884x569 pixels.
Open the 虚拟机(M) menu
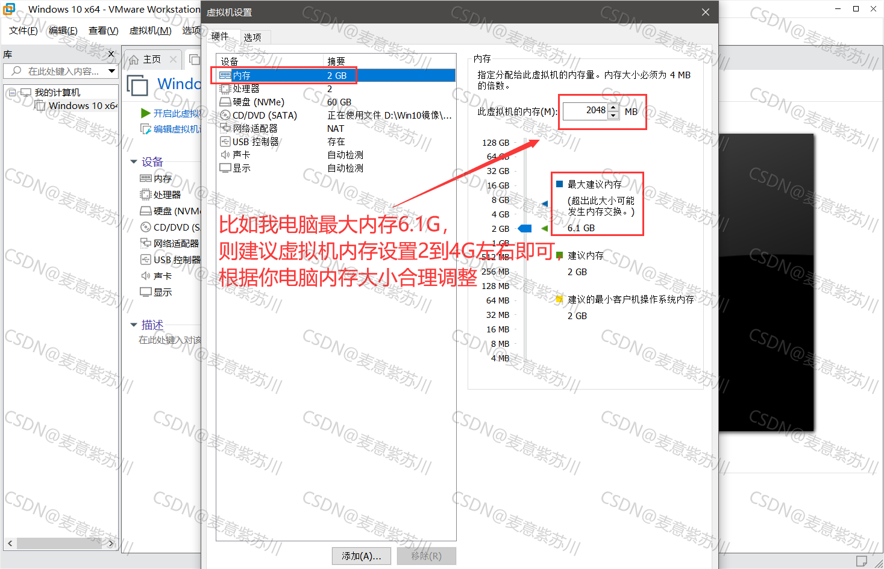point(151,31)
